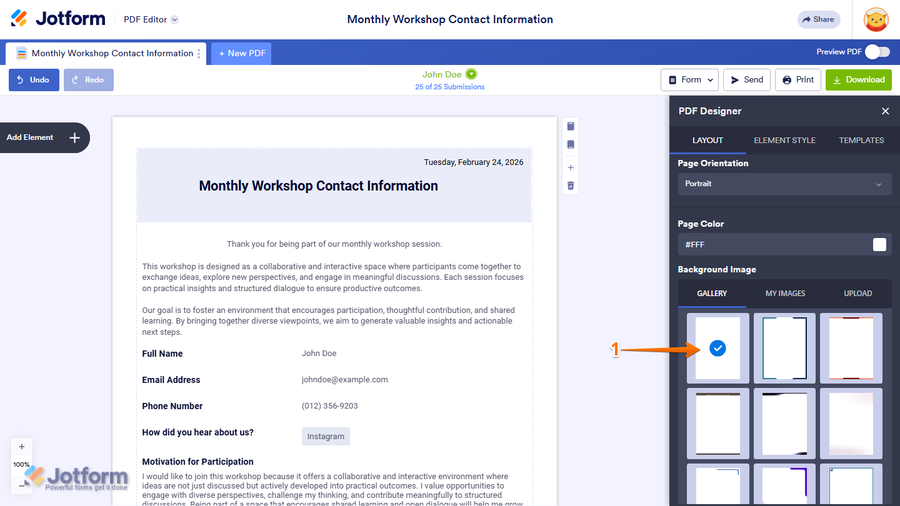Choose the purple corner background
This screenshot has height=506, width=900.
[784, 484]
